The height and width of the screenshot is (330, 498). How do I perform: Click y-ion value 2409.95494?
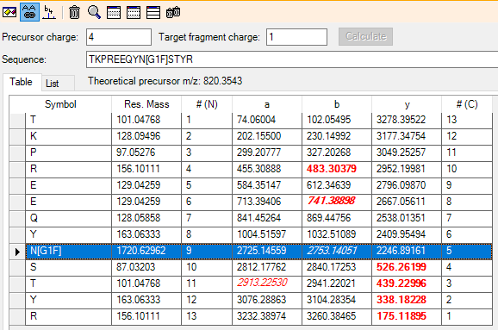pyautogui.click(x=407, y=234)
